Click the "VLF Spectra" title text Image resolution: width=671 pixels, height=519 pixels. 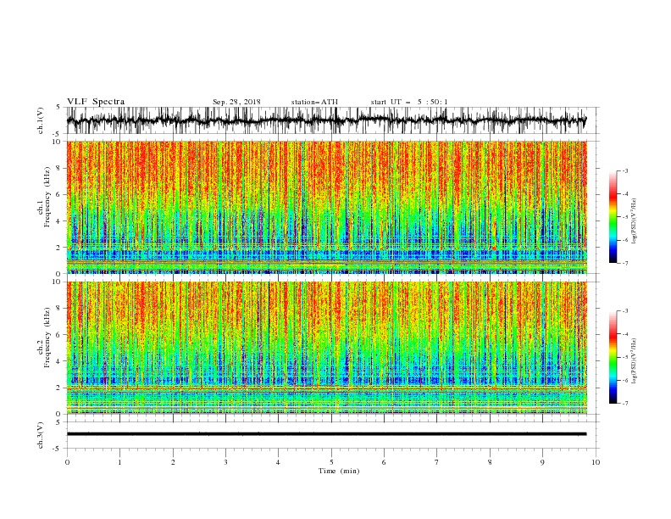tap(96, 102)
